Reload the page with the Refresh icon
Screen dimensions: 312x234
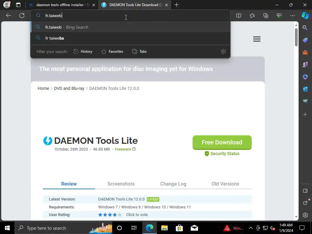click(x=22, y=16)
